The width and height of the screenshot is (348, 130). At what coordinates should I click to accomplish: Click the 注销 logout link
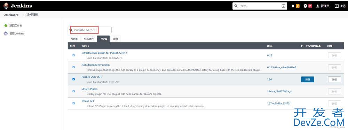pos(340,6)
